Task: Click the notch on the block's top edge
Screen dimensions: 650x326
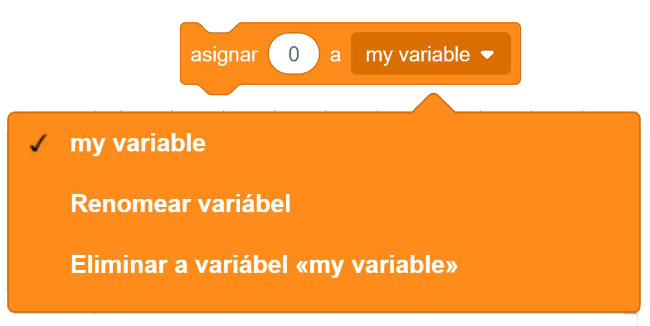Action: pyautogui.click(x=217, y=28)
